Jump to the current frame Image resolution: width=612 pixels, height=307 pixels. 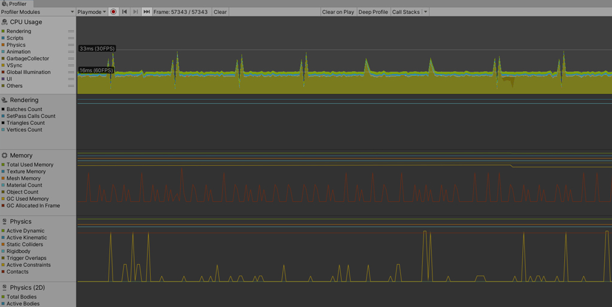[x=147, y=12]
